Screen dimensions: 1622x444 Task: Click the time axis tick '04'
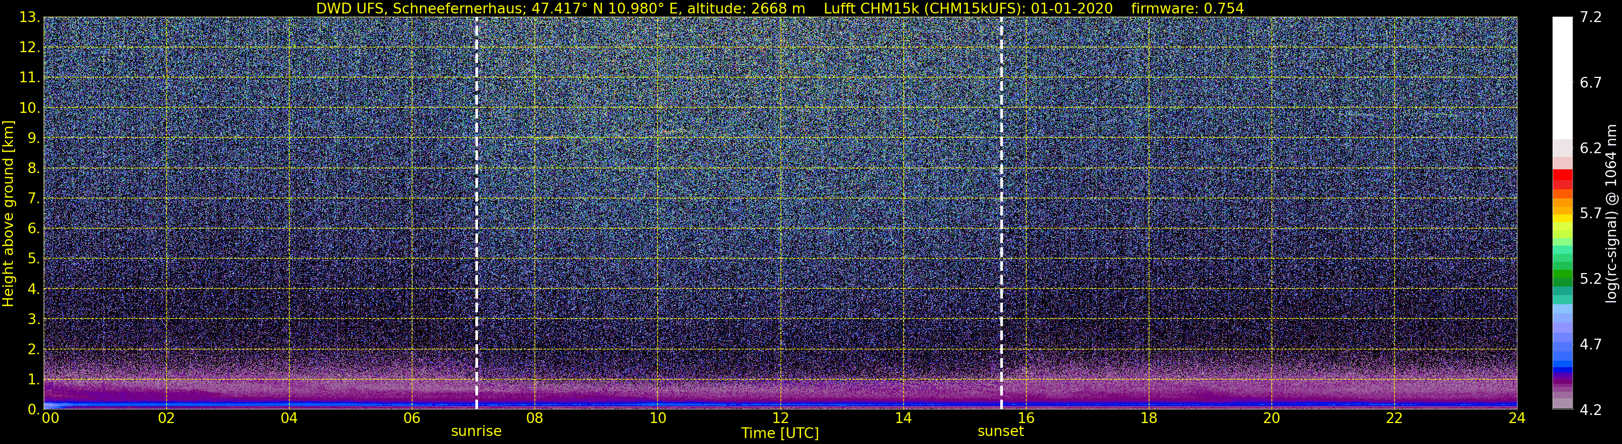pyautogui.click(x=289, y=418)
